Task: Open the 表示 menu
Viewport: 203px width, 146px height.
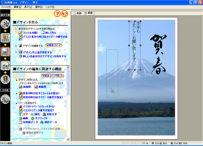Action: coord(28,7)
